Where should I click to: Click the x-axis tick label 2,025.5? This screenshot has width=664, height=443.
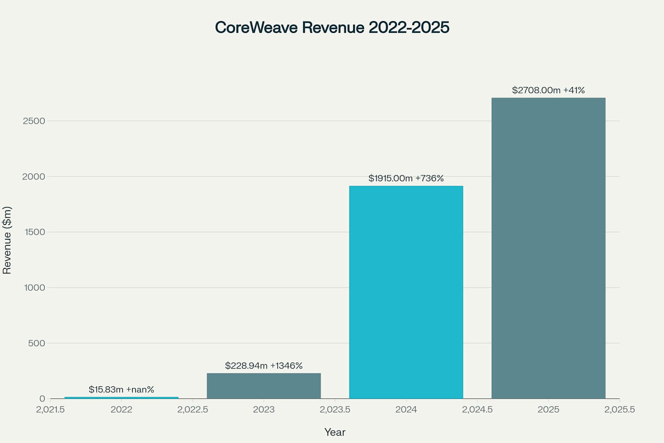[619, 409]
